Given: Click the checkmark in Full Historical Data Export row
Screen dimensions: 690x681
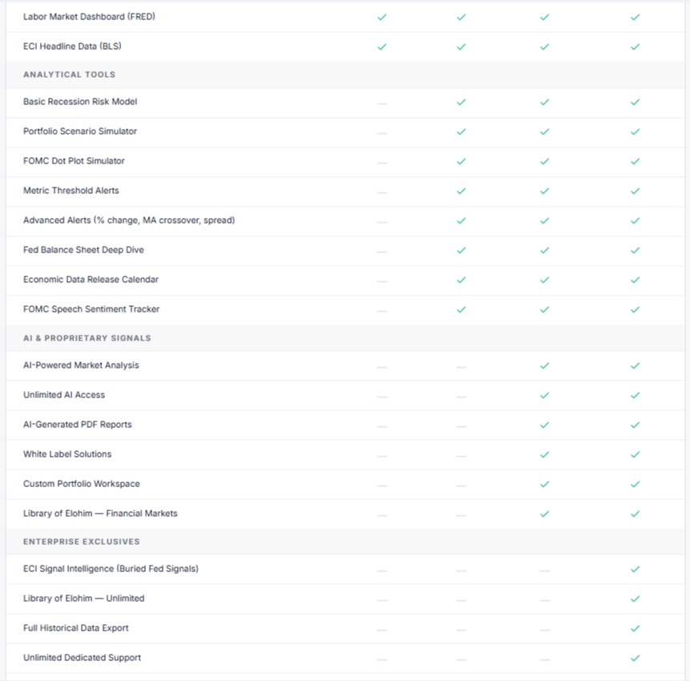Looking at the screenshot, I should 635,628.
